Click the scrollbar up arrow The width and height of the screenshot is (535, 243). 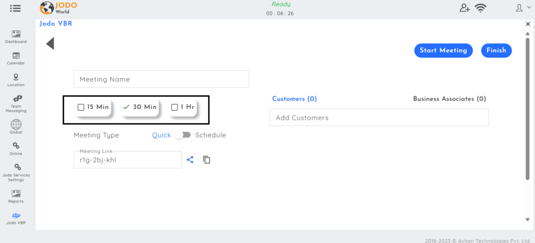click(x=528, y=33)
